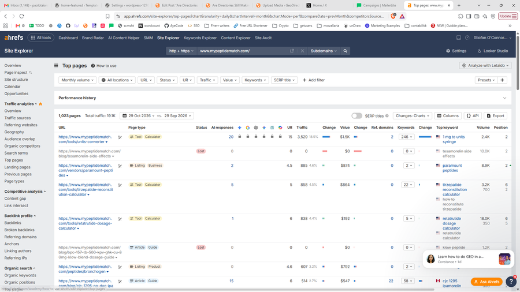The width and height of the screenshot is (520, 292).
Task: Collapse the Traffic analytics sidebar section
Action: click(x=21, y=104)
